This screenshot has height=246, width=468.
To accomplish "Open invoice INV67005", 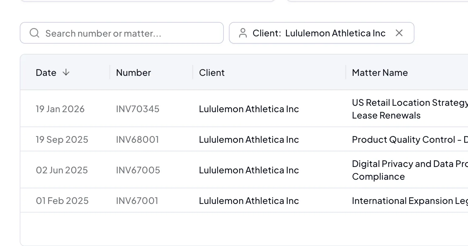I will (138, 170).
